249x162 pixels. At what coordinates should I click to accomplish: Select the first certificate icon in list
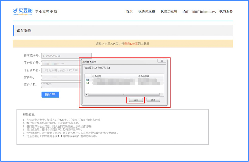coord(87,80)
